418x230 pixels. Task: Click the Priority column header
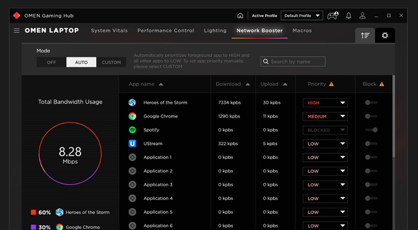point(317,84)
